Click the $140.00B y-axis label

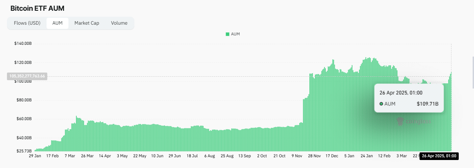tap(23, 44)
